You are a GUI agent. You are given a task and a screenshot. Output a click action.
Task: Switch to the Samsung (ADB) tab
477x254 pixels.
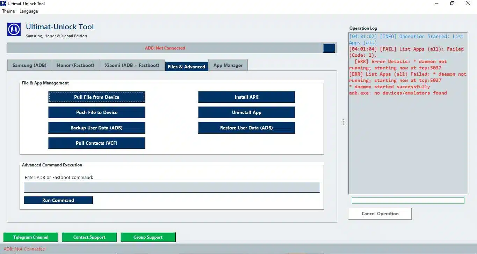pyautogui.click(x=29, y=65)
